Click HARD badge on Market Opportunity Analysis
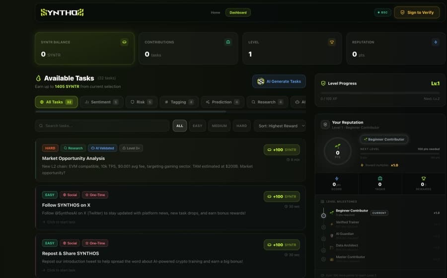The width and height of the screenshot is (447, 278). (x=50, y=148)
